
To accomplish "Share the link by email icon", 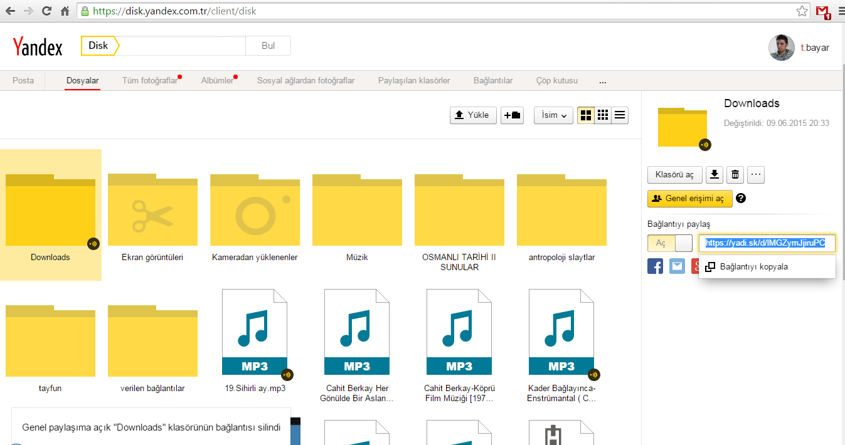I will pyautogui.click(x=677, y=266).
